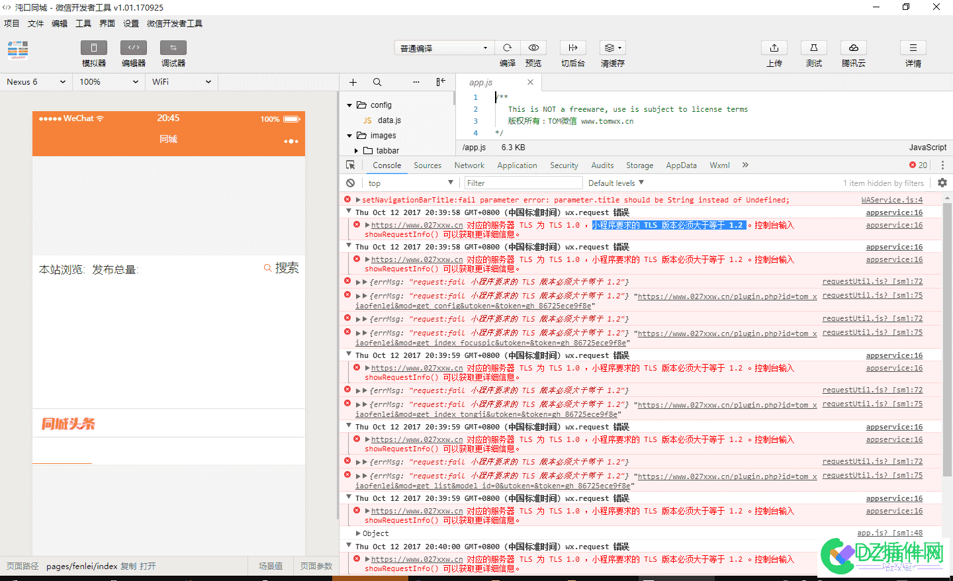
Task: Open the 文件 menu
Action: 36,24
